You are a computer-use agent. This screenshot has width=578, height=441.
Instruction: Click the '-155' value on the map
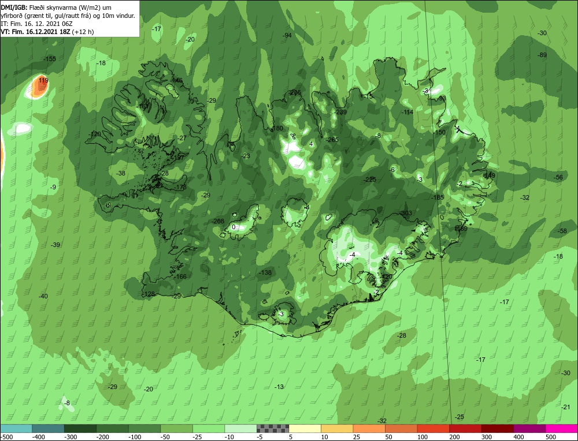pos(49,59)
